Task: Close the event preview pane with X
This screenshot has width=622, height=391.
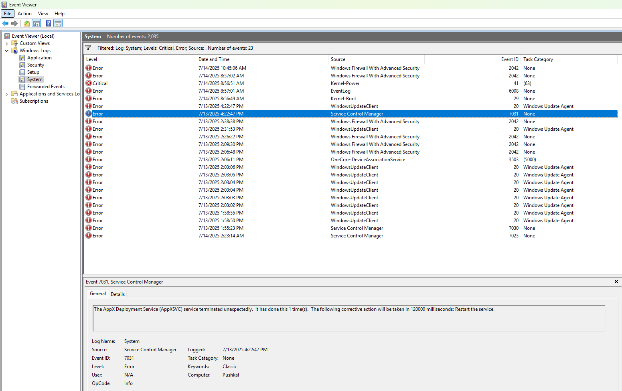Action: coord(616,282)
